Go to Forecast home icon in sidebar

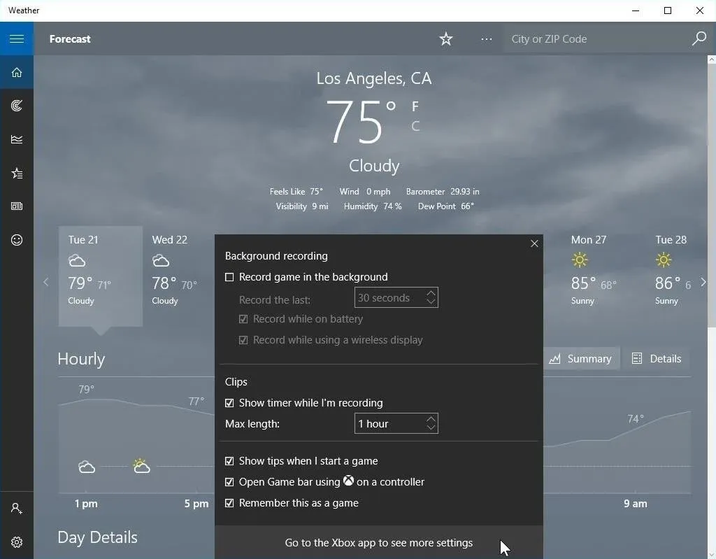pyautogui.click(x=17, y=72)
